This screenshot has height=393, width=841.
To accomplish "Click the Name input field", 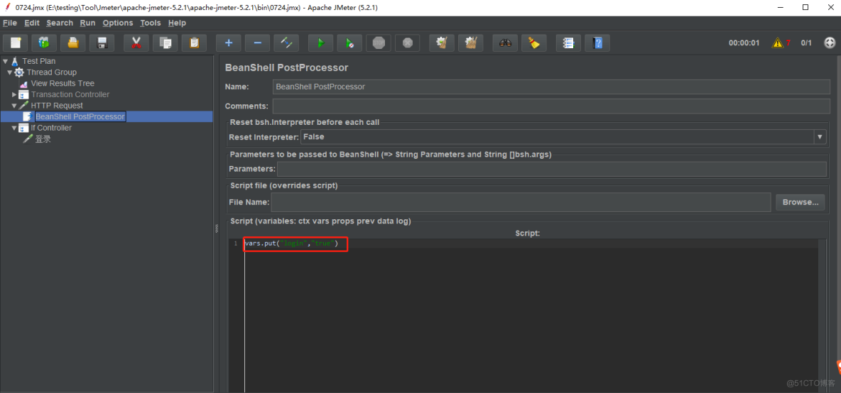I will point(551,87).
